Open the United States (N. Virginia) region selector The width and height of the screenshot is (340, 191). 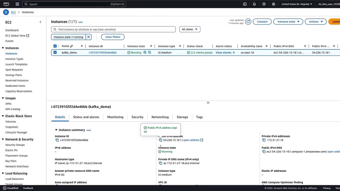coord(297,4)
